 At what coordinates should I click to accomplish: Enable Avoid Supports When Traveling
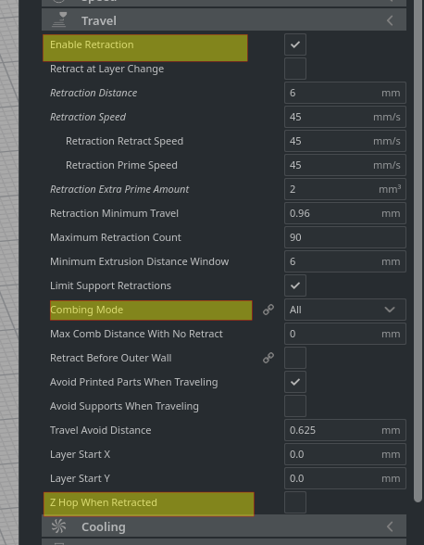(295, 406)
